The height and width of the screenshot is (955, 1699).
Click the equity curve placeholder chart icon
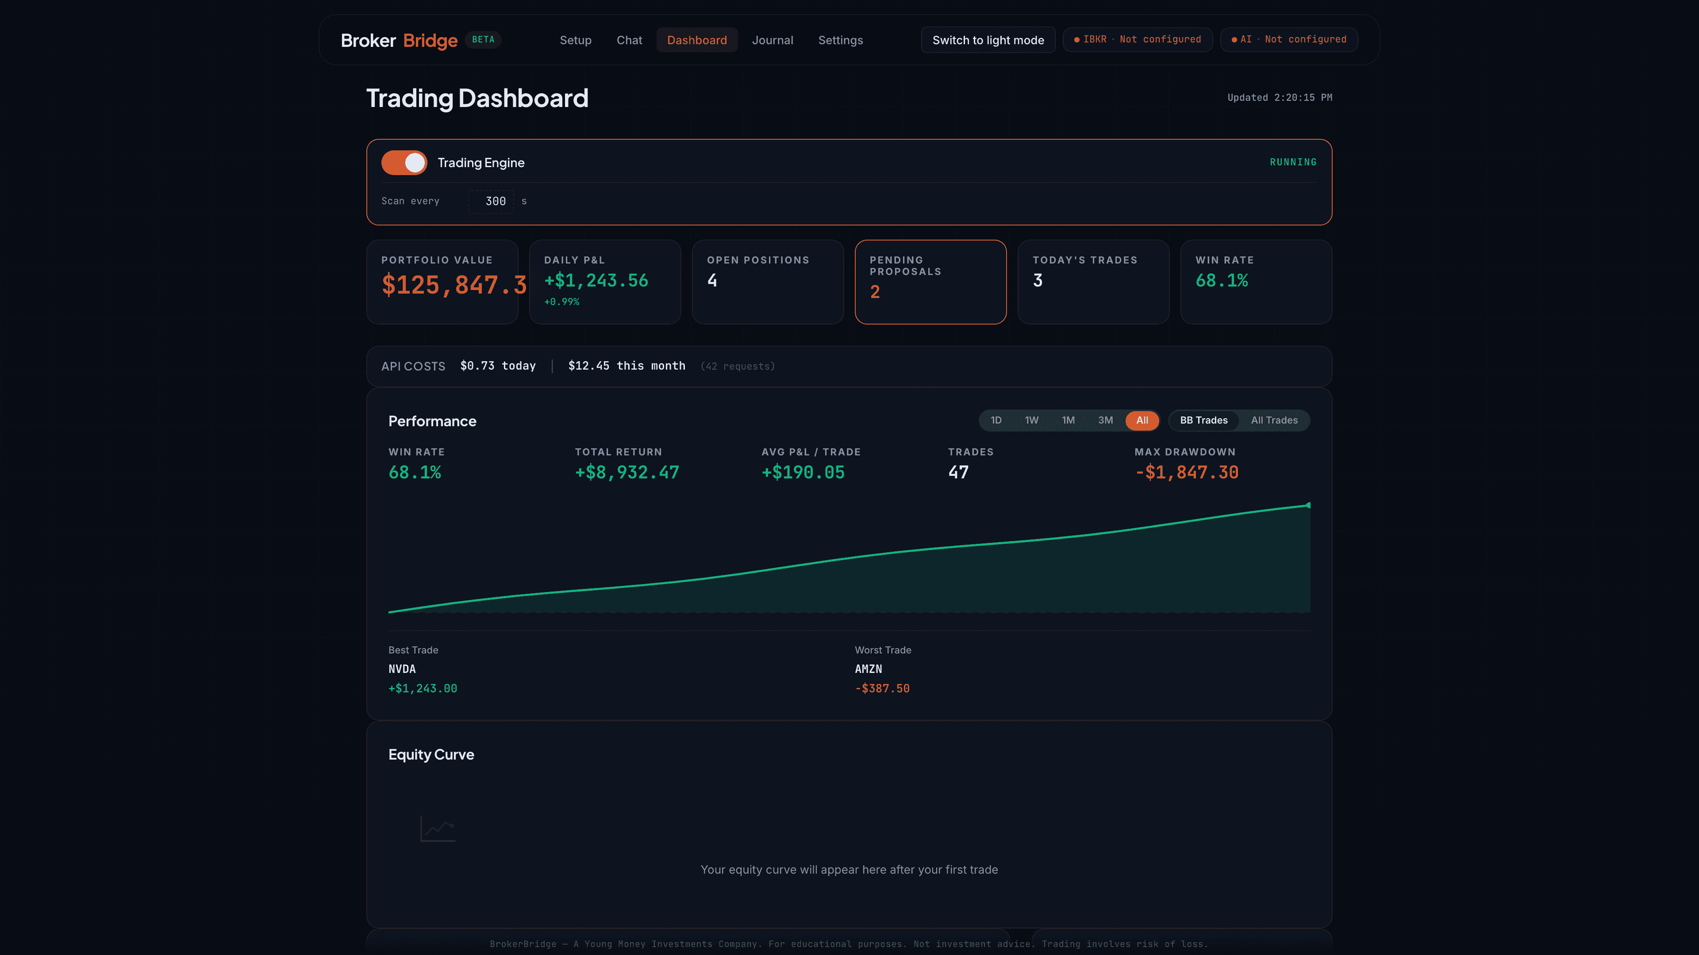click(438, 829)
